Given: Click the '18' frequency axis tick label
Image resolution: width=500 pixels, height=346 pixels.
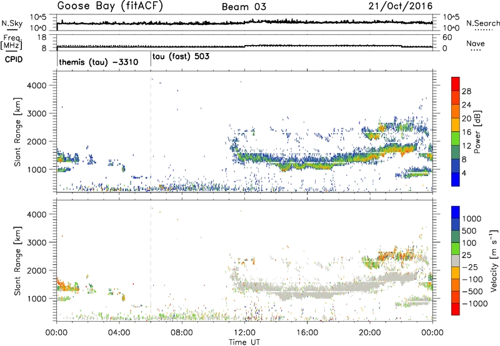Looking at the screenshot, I should tap(41, 37).
